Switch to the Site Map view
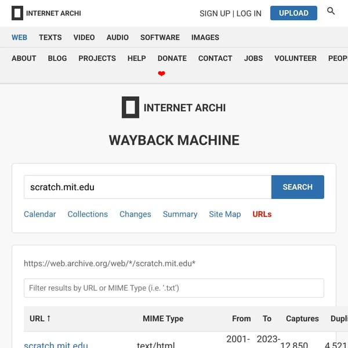 coord(225,214)
